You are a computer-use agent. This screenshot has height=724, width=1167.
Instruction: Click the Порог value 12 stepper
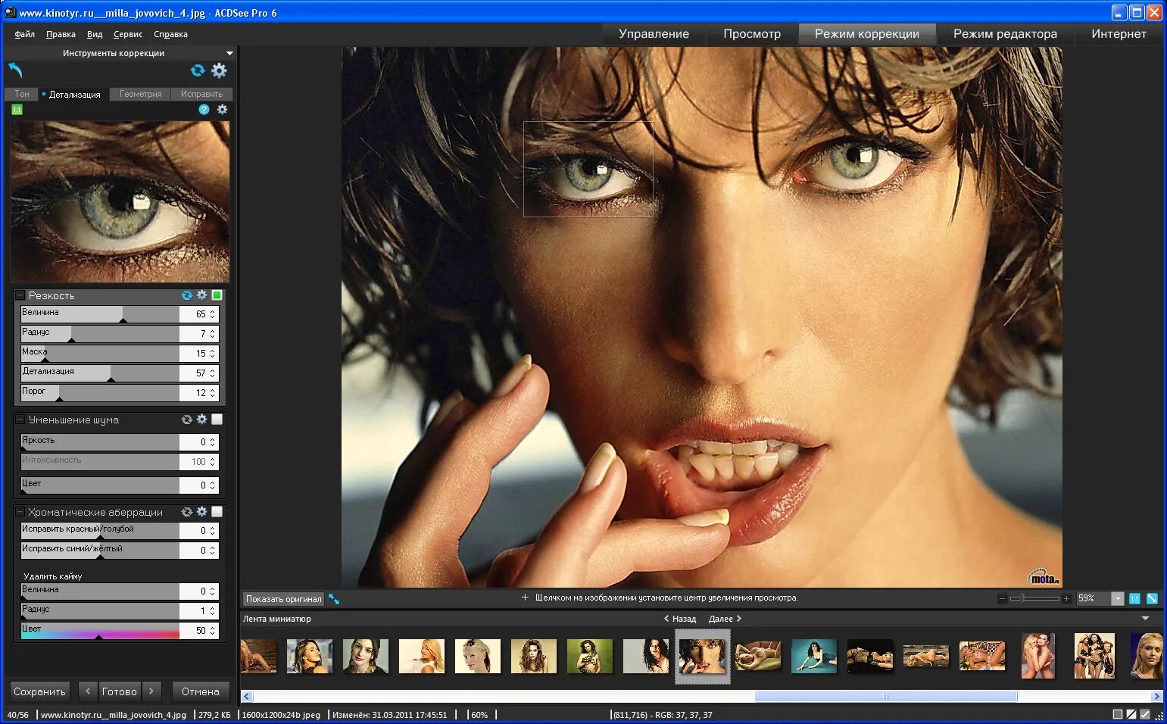tap(213, 393)
